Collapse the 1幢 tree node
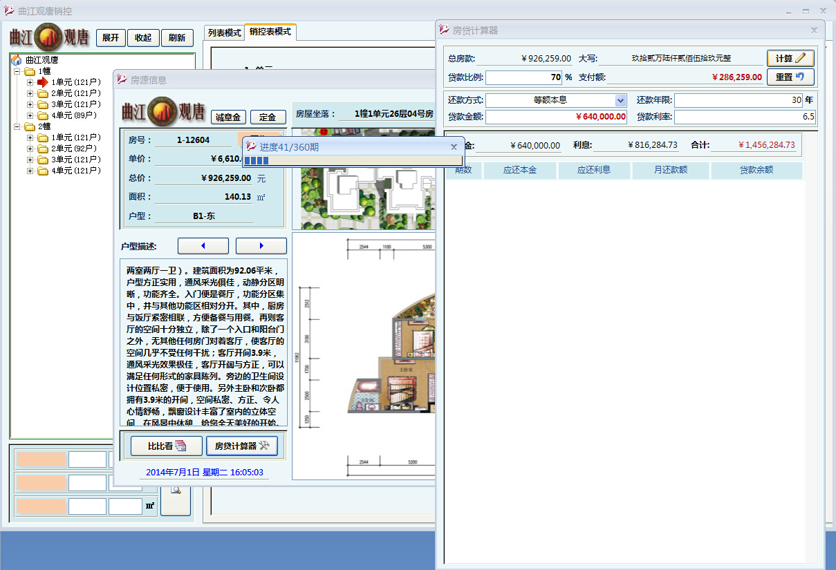 point(17,71)
